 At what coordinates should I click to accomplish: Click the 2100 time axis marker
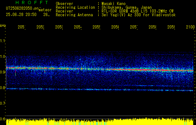click(190, 27)
